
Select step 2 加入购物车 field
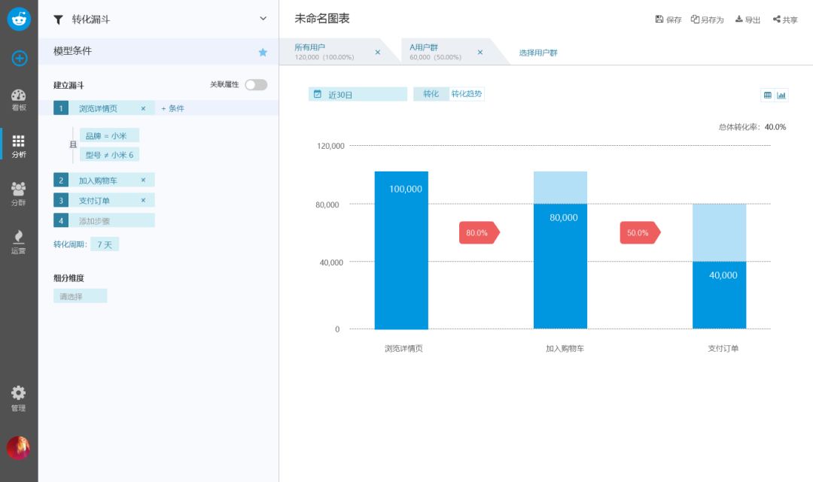pyautogui.click(x=104, y=180)
